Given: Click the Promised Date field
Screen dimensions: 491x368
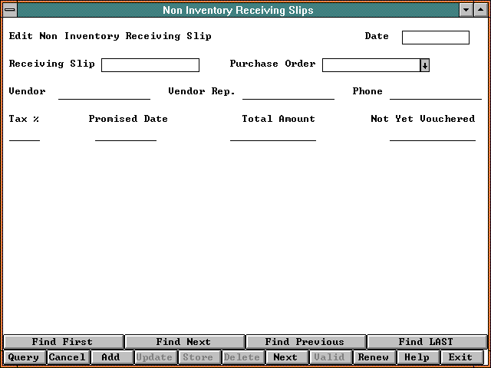Looking at the screenshot, I should (x=125, y=134).
